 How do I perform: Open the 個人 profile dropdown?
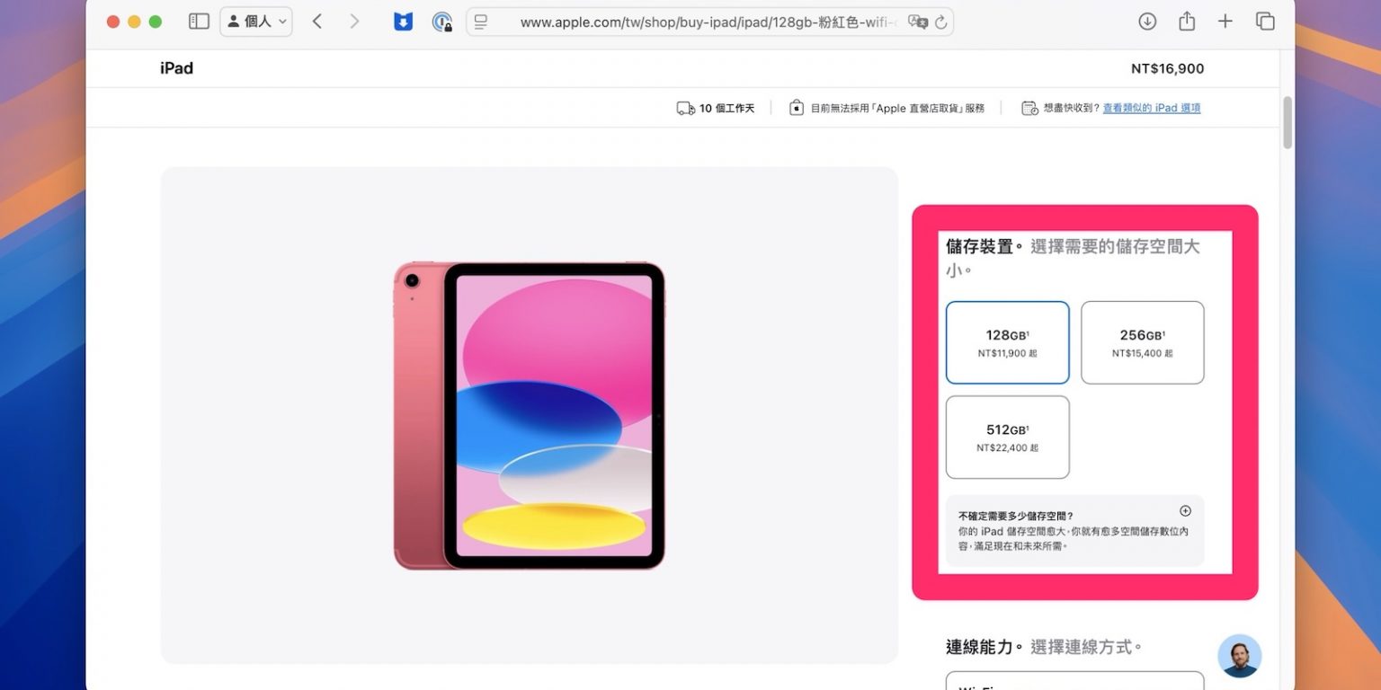(256, 22)
